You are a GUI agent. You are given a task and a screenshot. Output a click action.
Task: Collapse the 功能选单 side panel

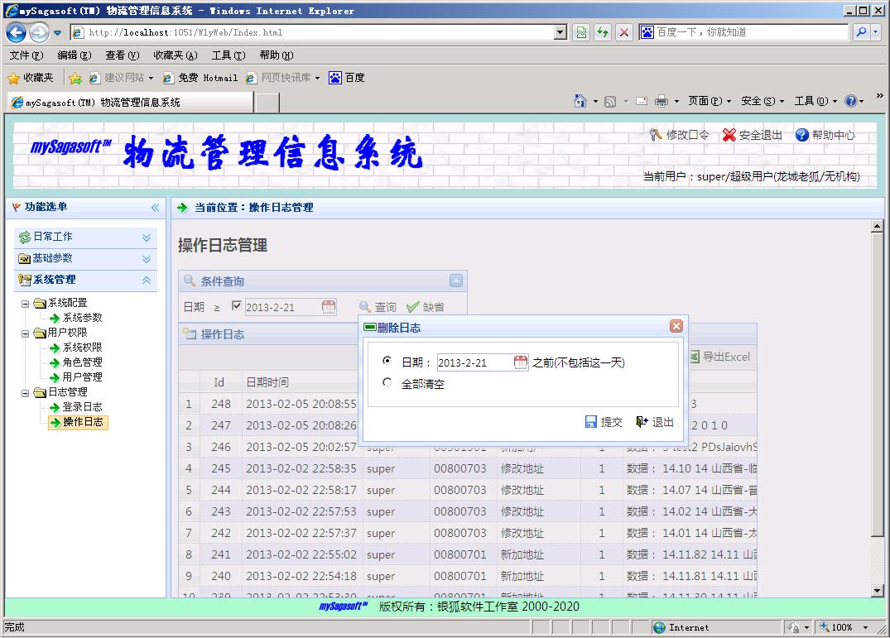coord(155,208)
